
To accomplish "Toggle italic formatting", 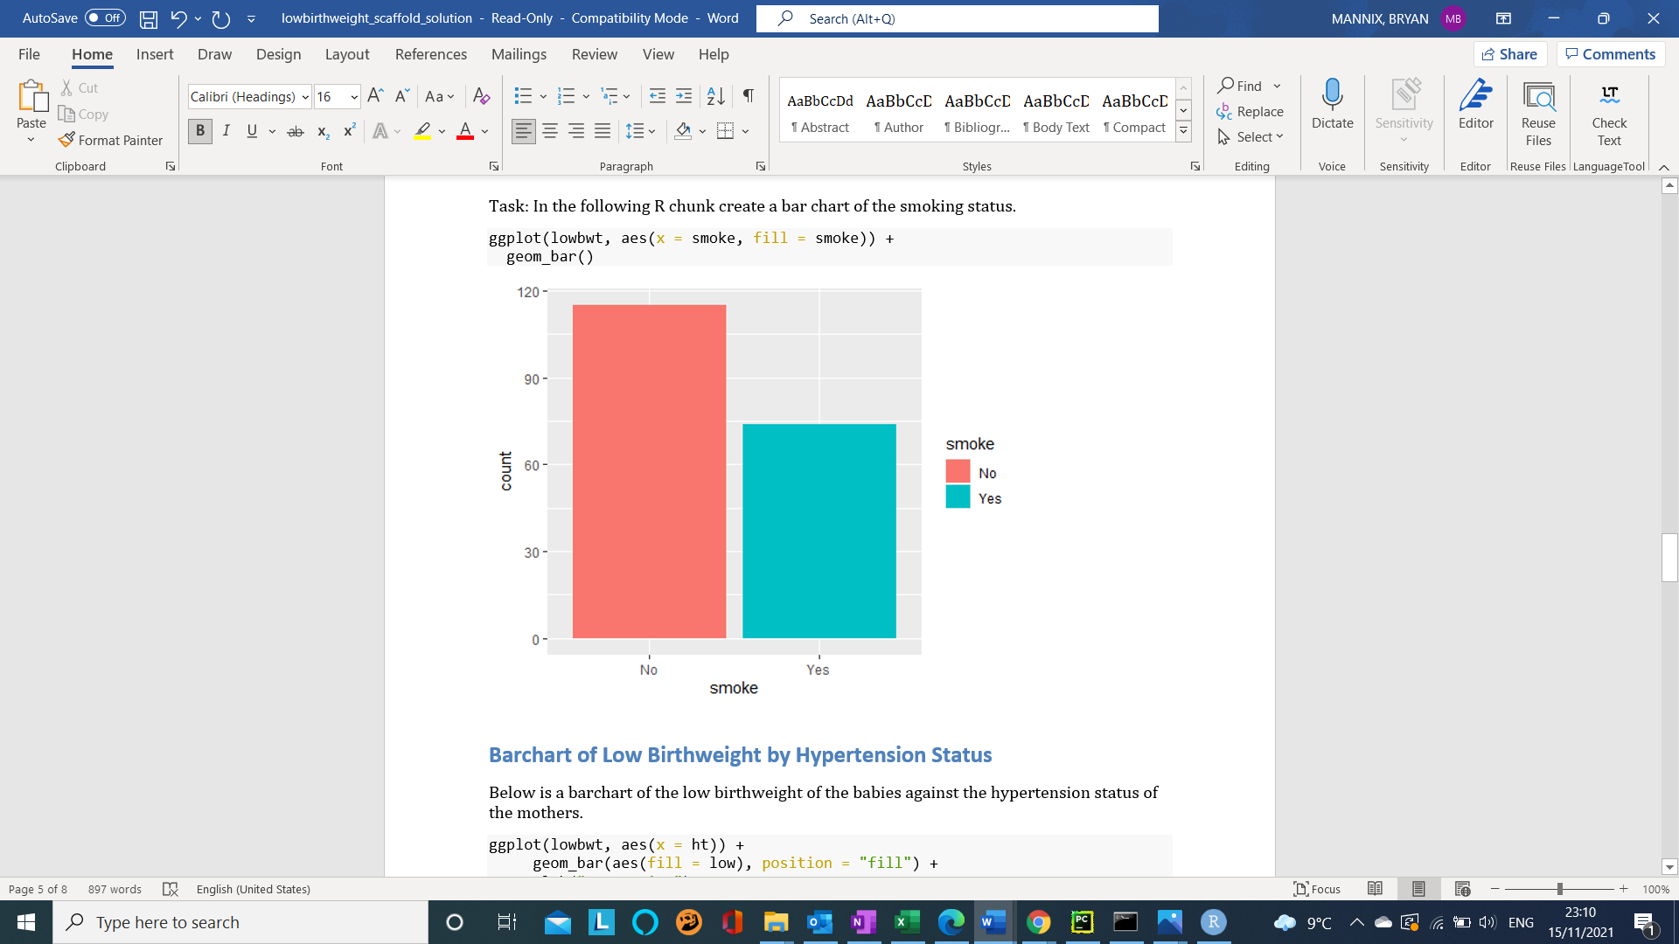I will 226,131.
